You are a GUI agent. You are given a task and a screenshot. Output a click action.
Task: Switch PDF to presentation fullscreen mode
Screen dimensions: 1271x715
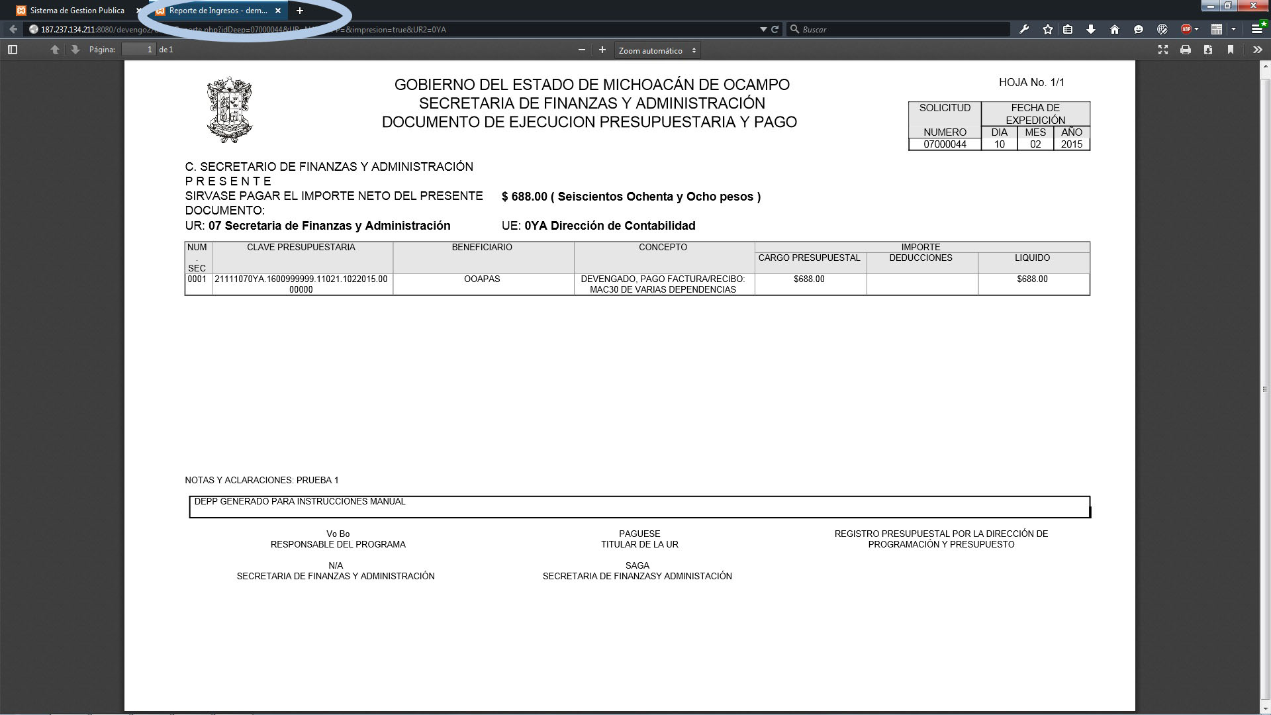1163,50
